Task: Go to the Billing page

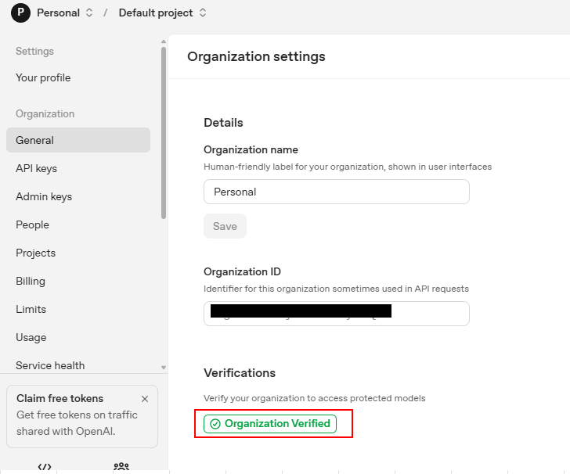Action: (x=31, y=281)
